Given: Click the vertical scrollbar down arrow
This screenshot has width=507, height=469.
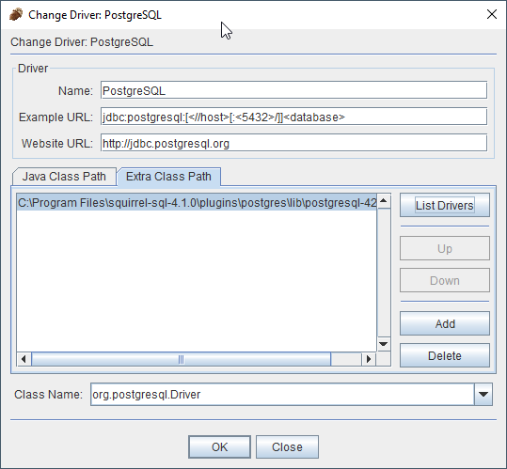Looking at the screenshot, I should click(x=384, y=344).
